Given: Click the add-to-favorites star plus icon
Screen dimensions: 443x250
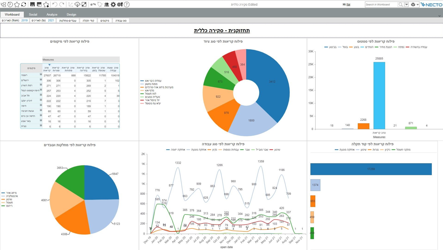Looking at the screenshot, I should [x=46, y=4].
